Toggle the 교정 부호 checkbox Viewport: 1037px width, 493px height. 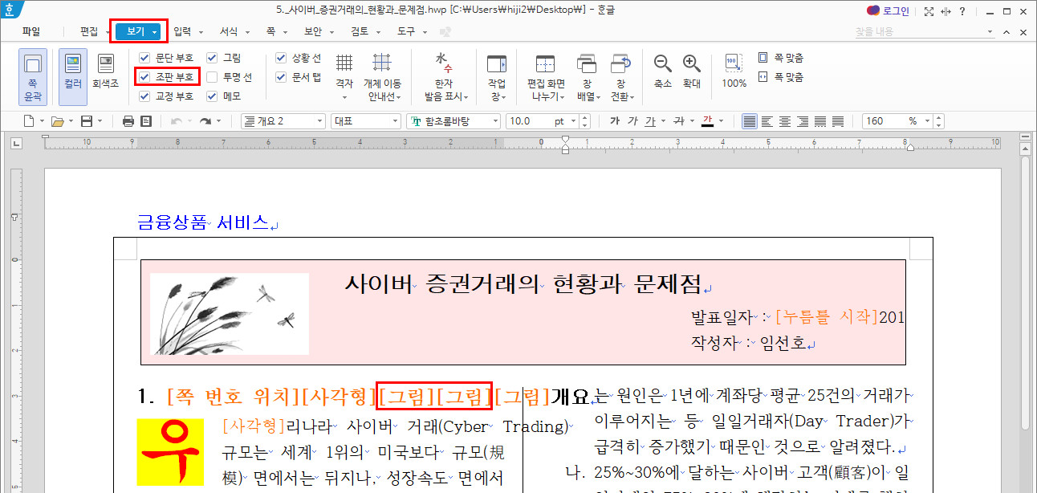(x=144, y=96)
